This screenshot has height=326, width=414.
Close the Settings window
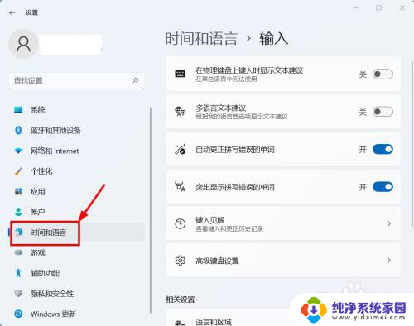tap(402, 8)
